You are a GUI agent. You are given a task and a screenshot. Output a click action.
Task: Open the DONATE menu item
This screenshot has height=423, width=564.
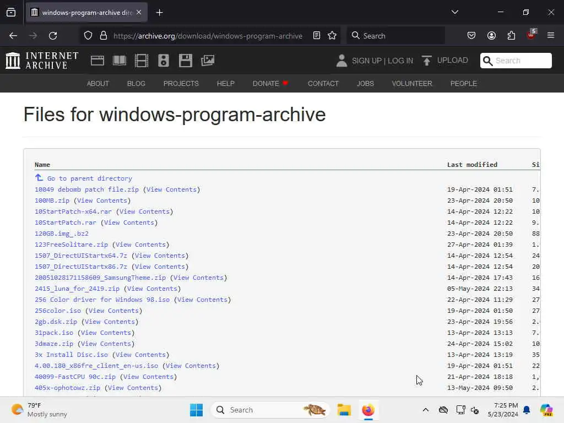(x=270, y=84)
